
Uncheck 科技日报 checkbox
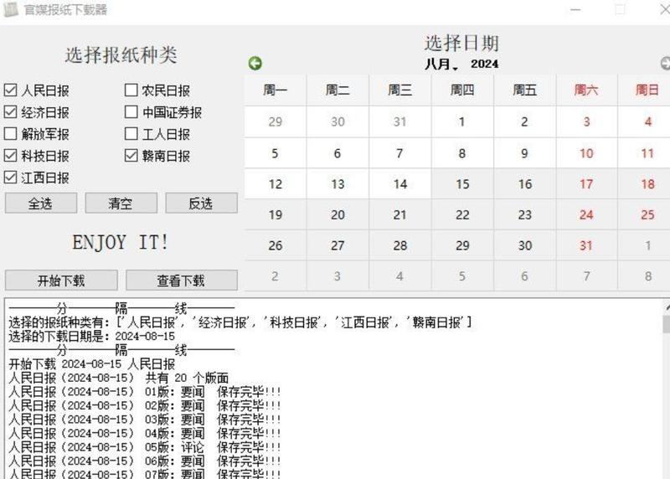point(10,156)
